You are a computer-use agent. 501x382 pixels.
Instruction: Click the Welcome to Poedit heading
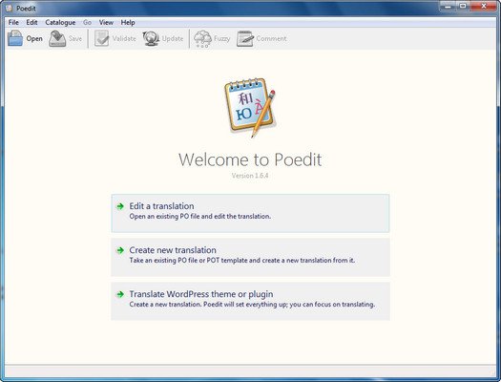tap(250, 159)
